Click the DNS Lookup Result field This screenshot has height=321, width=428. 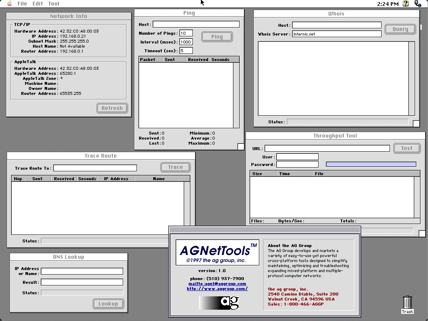point(82,282)
